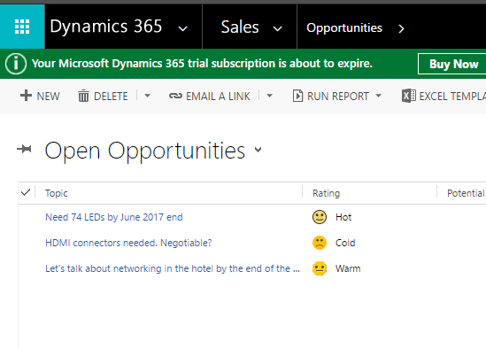
Task: Open the Open Opportunities view selector chevron
Action: pyautogui.click(x=258, y=151)
